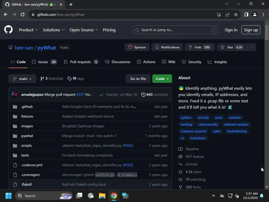
Task: Go back with browser back arrow
Action: 6,15
